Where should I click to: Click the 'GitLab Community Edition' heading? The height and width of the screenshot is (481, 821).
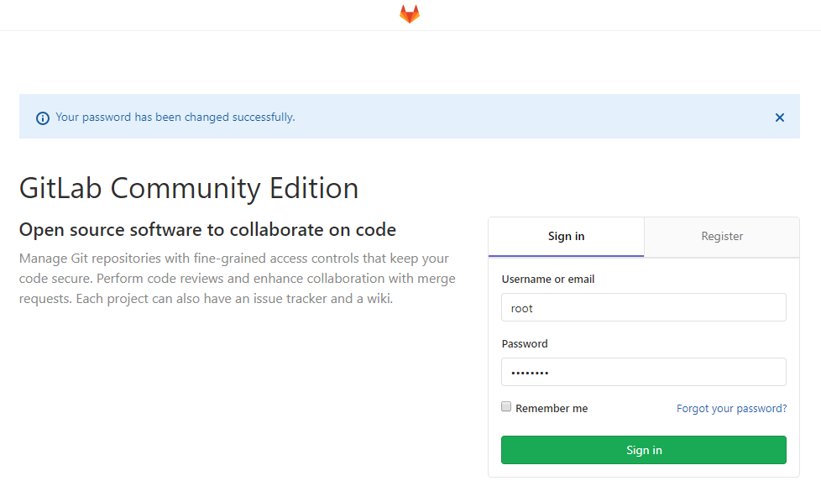[x=189, y=188]
